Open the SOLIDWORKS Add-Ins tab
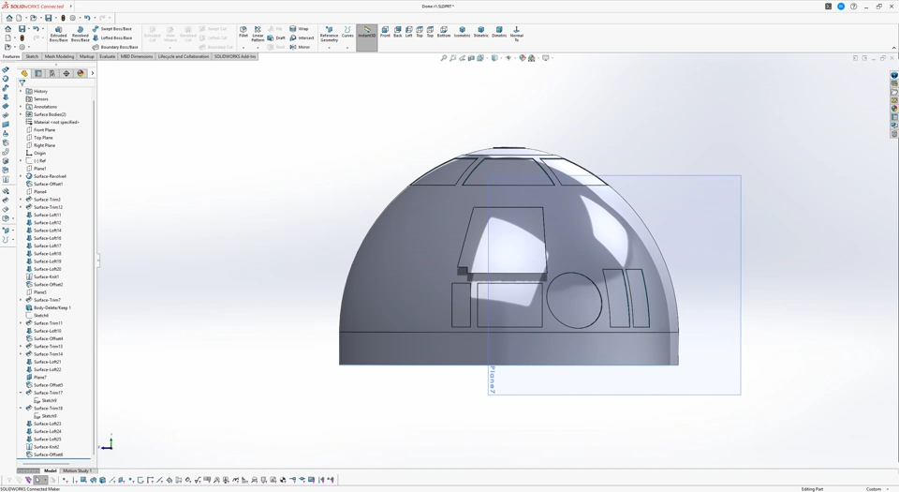The height and width of the screenshot is (492, 899). 235,57
